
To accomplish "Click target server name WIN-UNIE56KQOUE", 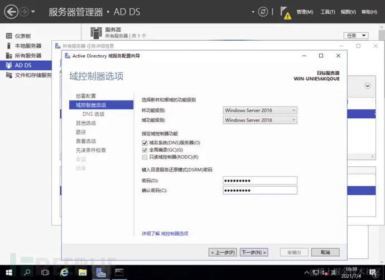I will coord(316,79).
